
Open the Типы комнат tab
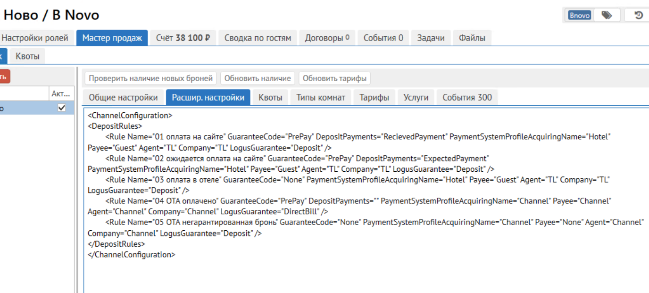tap(321, 98)
